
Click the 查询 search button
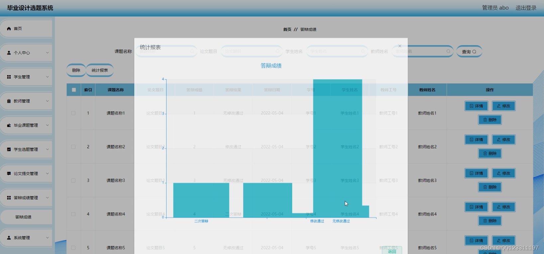coord(469,52)
